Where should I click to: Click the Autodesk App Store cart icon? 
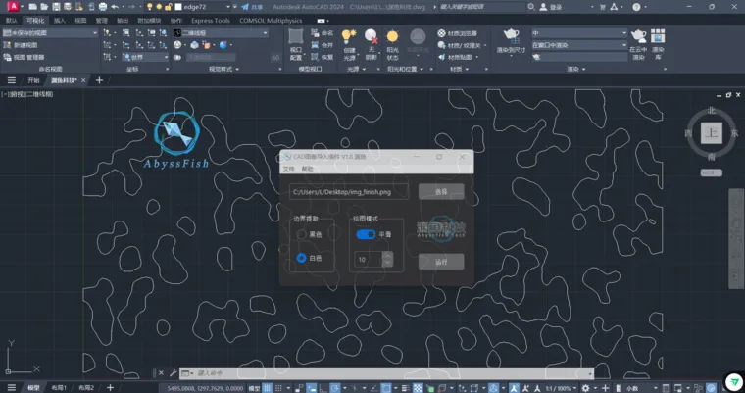tap(603, 7)
